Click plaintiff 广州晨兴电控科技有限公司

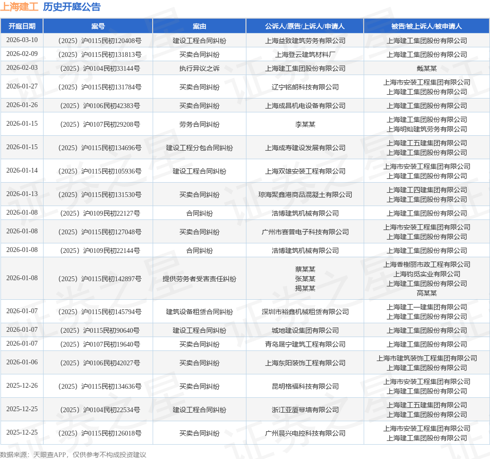click(305, 433)
